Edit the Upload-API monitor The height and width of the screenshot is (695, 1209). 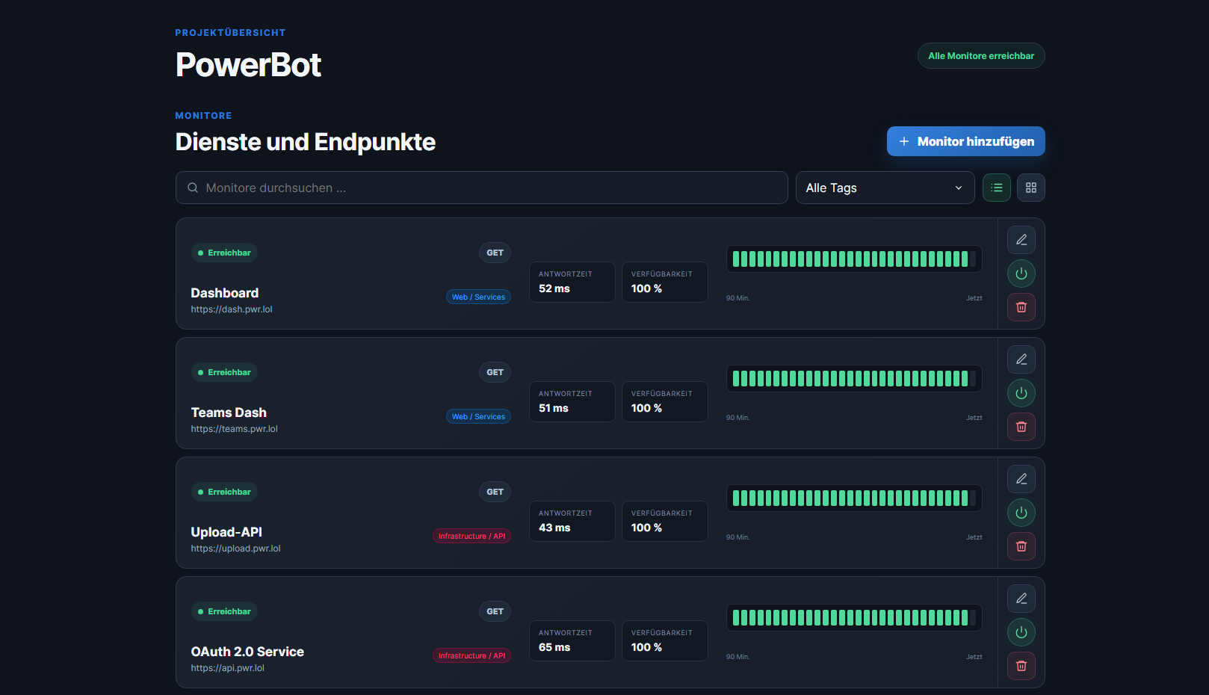[1021, 479]
